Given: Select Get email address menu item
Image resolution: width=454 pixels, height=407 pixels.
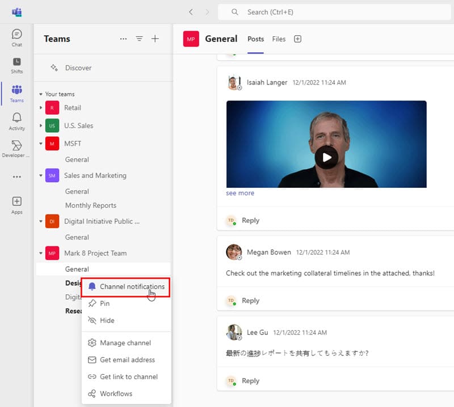Looking at the screenshot, I should coord(126,360).
